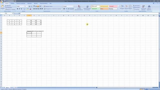The image size is (160, 90).
Task: Switch to the Формулы ribbon tab
Action: click(29, 3)
